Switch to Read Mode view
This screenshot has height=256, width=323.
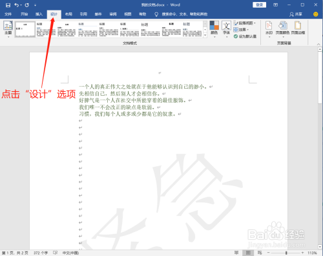tap(236, 253)
